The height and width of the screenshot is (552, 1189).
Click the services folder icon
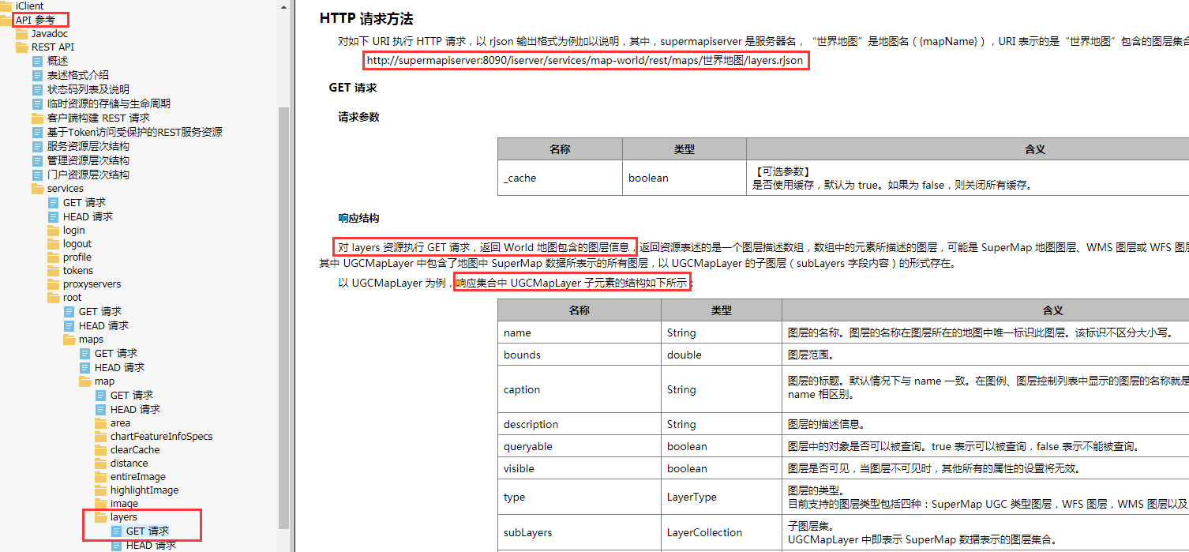pyautogui.click(x=37, y=189)
